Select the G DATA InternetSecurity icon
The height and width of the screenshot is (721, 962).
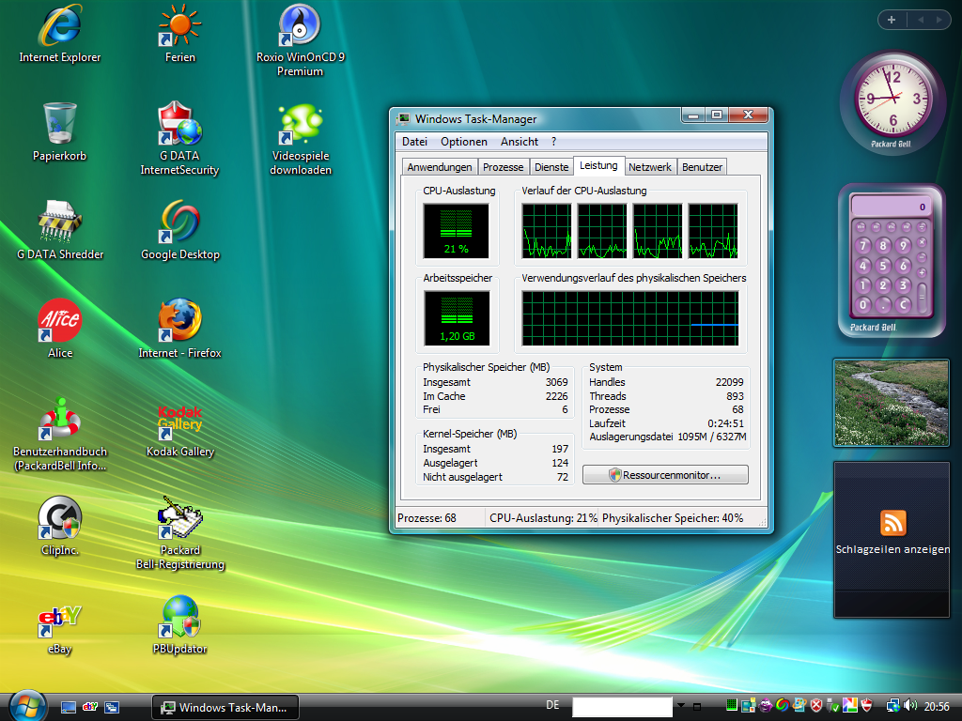pyautogui.click(x=179, y=139)
